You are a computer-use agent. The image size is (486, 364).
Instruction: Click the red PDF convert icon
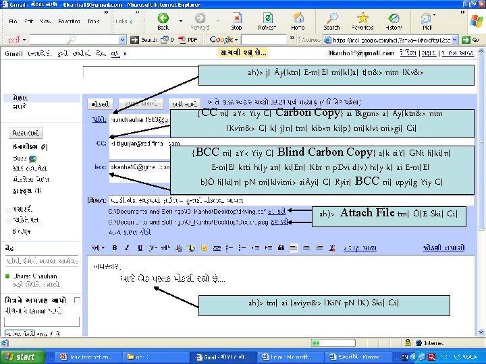[182, 40]
